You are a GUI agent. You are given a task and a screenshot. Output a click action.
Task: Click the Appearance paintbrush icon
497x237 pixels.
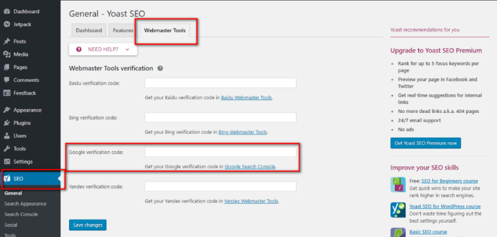pos(7,110)
